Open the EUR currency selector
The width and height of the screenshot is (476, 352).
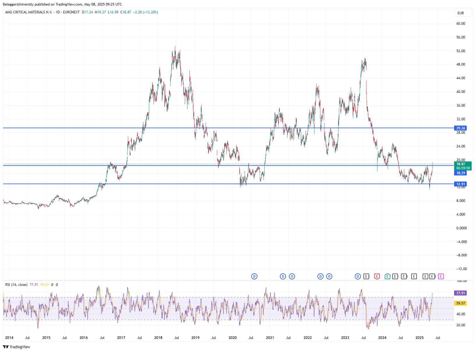[463, 13]
